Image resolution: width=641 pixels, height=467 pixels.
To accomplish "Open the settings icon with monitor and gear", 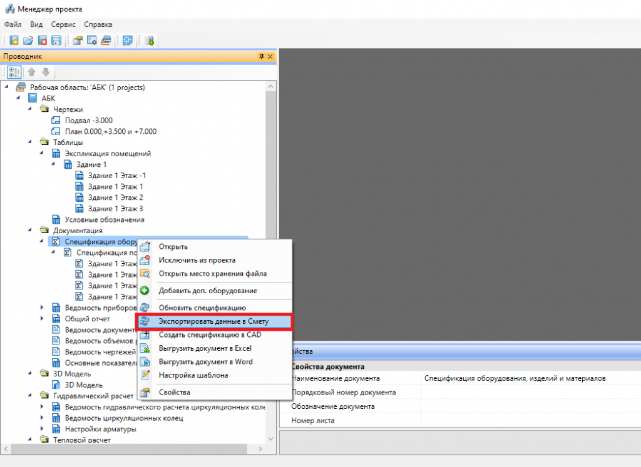I will (x=91, y=40).
